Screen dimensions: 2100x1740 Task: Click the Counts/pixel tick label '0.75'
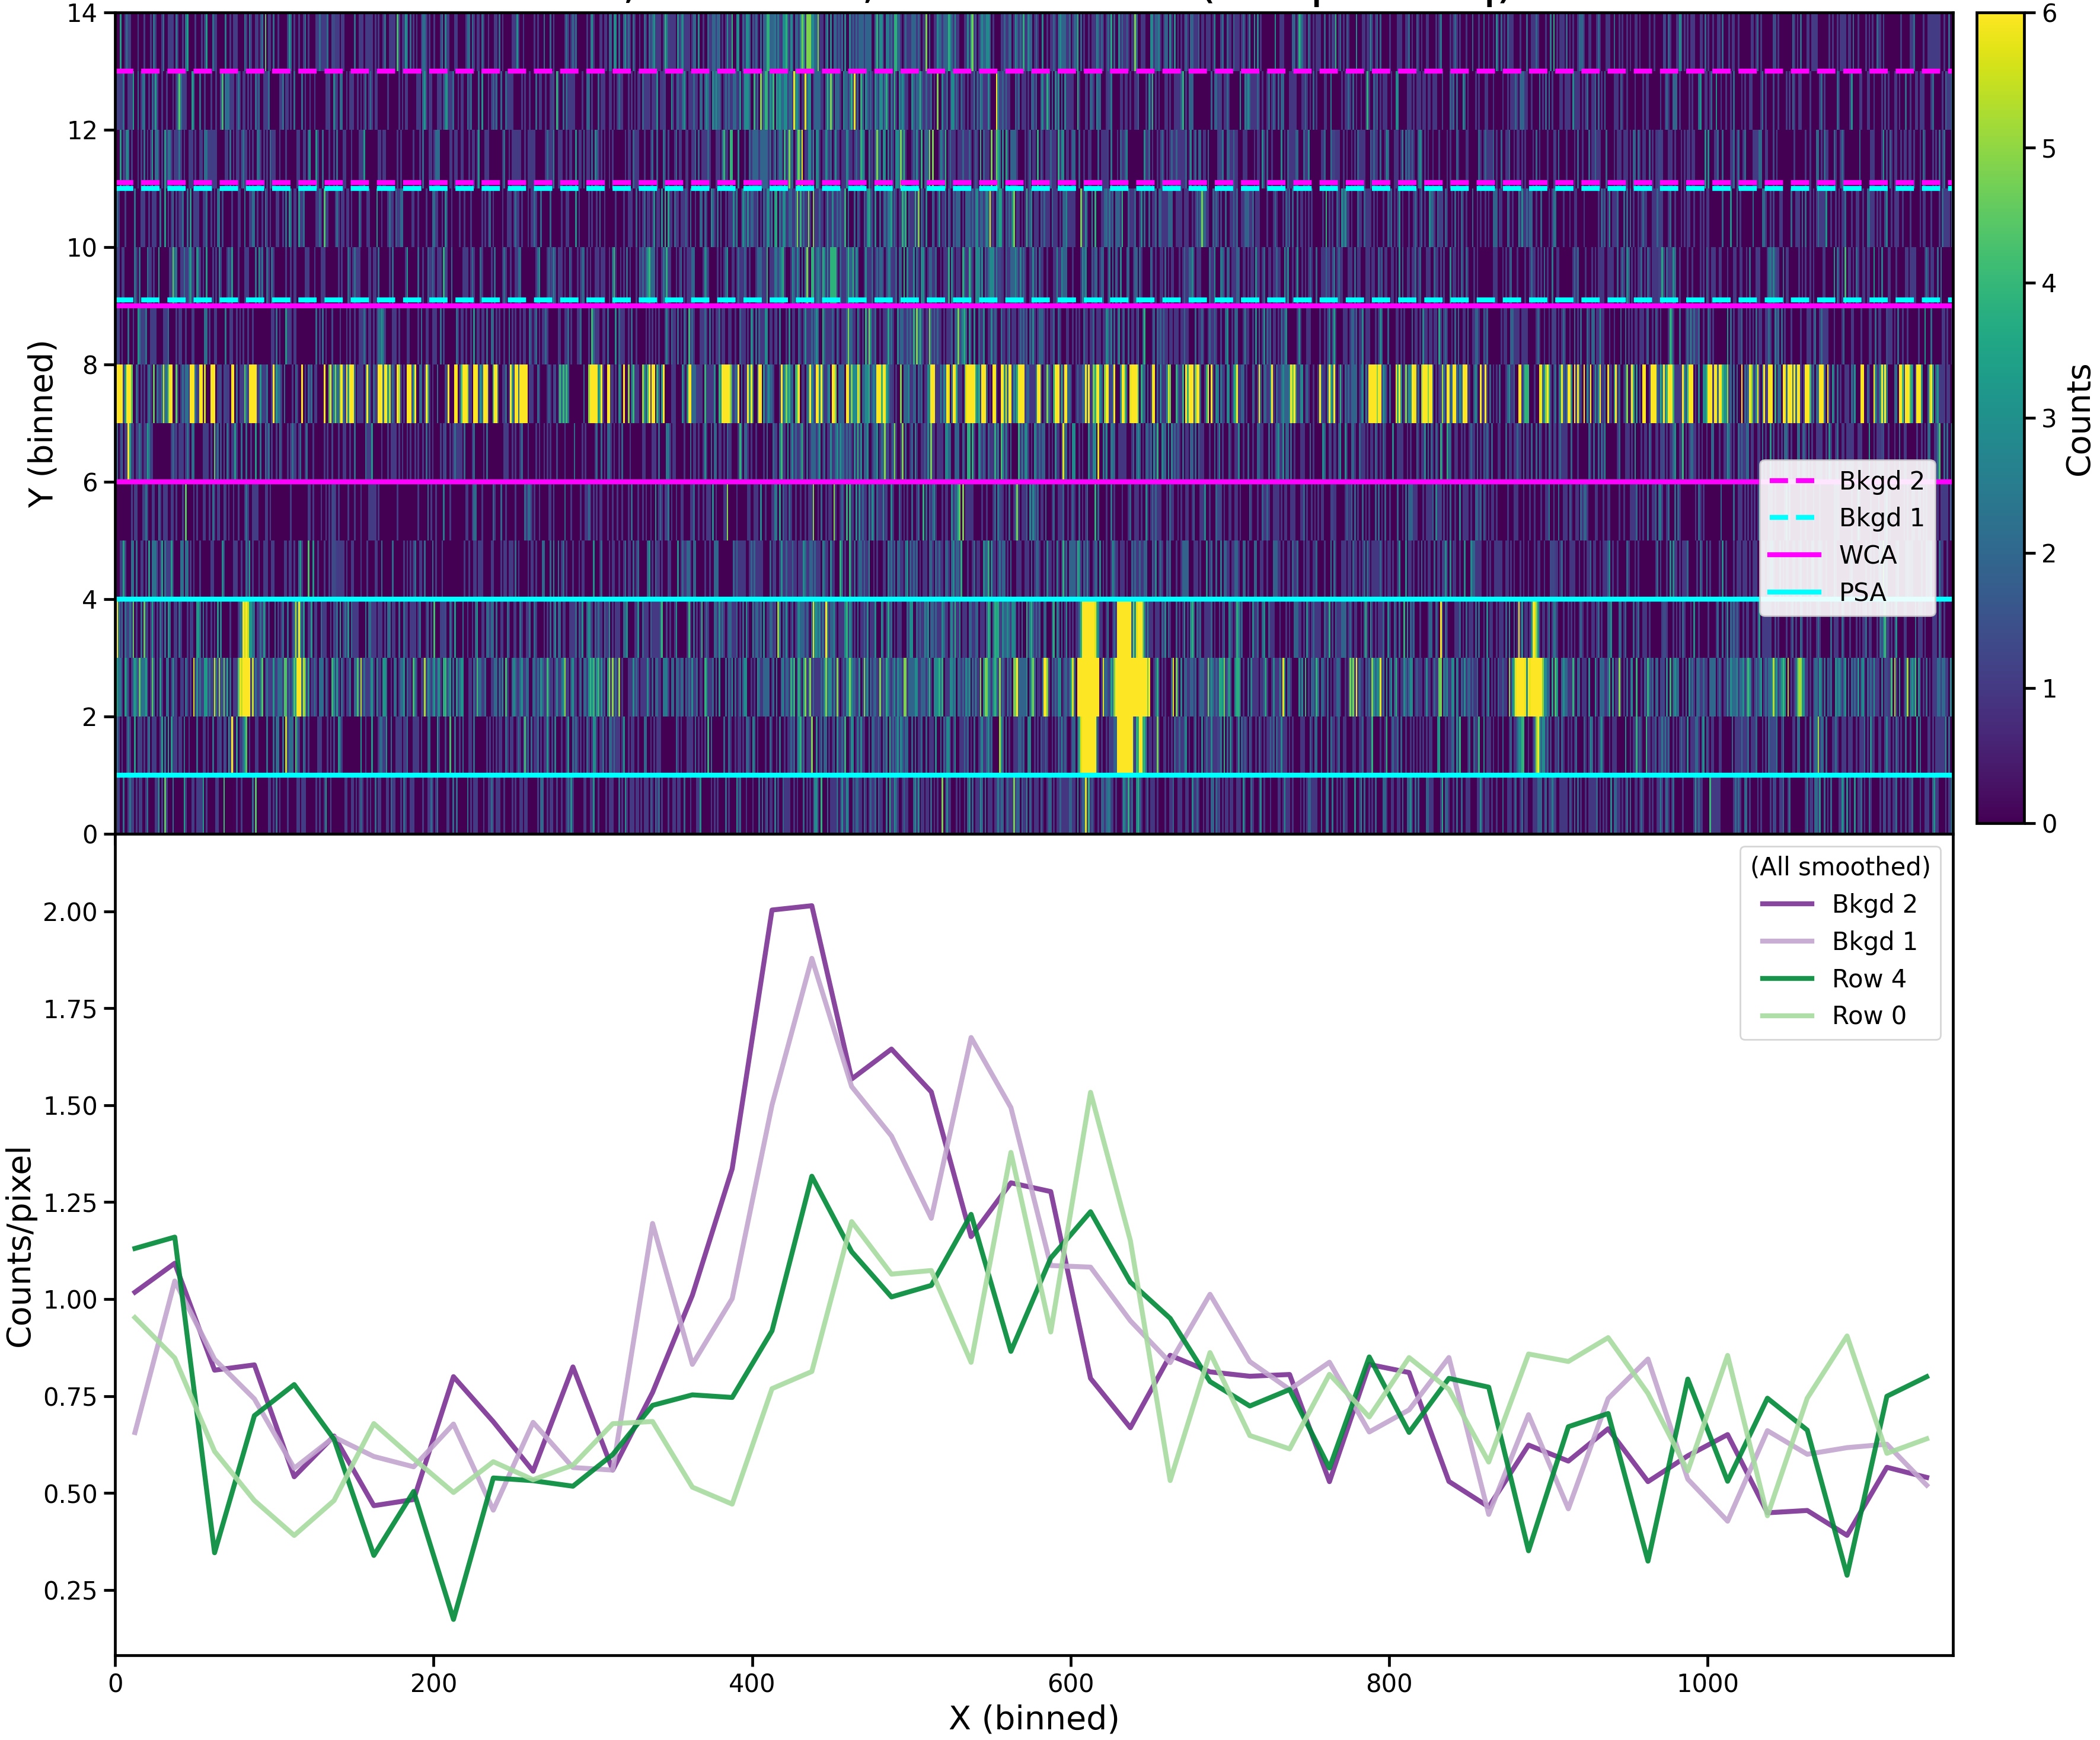(x=70, y=1396)
